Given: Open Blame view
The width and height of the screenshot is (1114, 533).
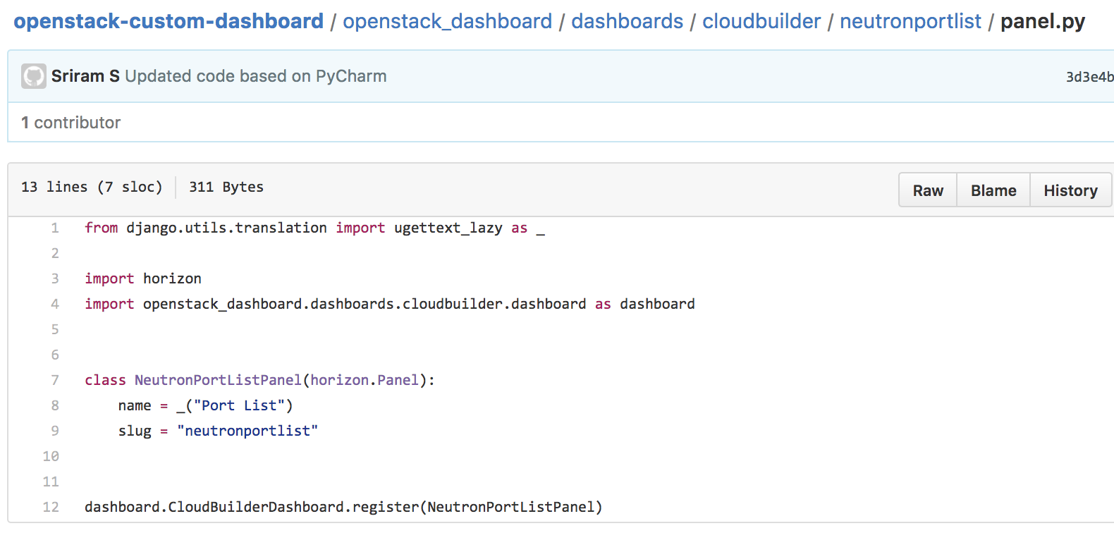Looking at the screenshot, I should (x=993, y=190).
